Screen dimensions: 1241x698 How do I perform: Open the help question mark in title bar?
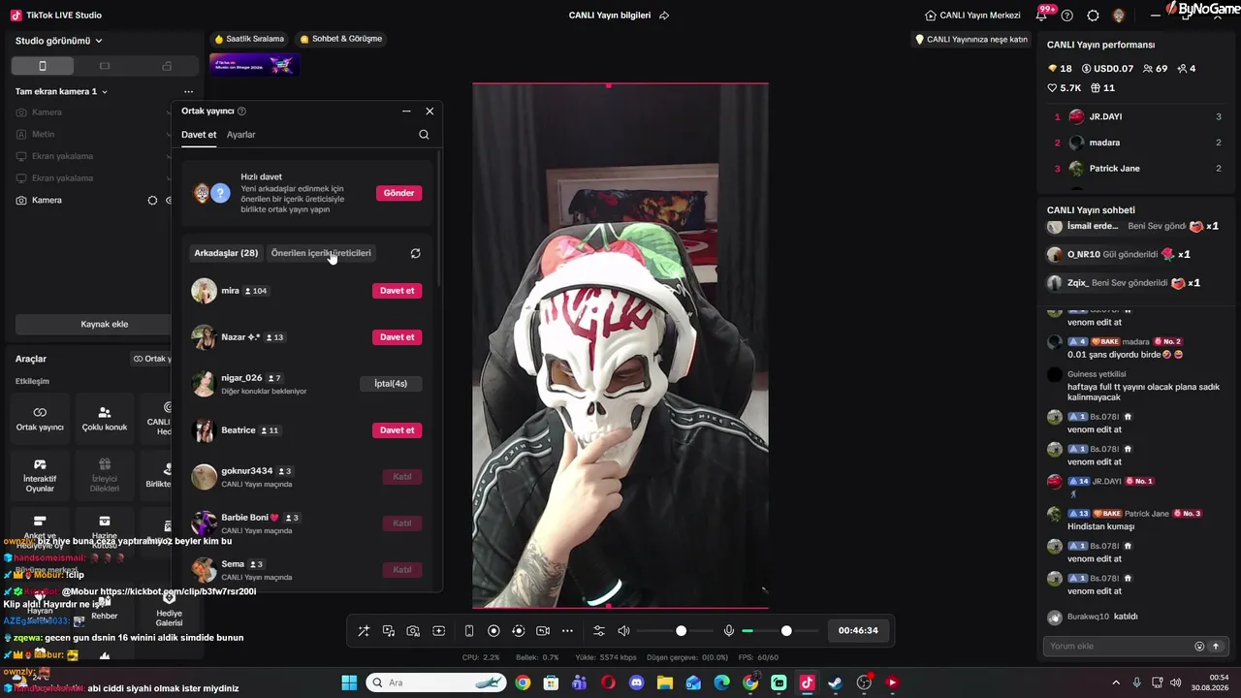(x=1067, y=16)
